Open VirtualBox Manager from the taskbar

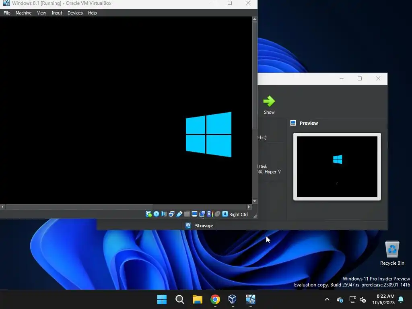tap(233, 299)
